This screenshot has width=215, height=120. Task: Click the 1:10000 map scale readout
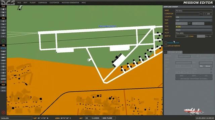(x=96, y=118)
